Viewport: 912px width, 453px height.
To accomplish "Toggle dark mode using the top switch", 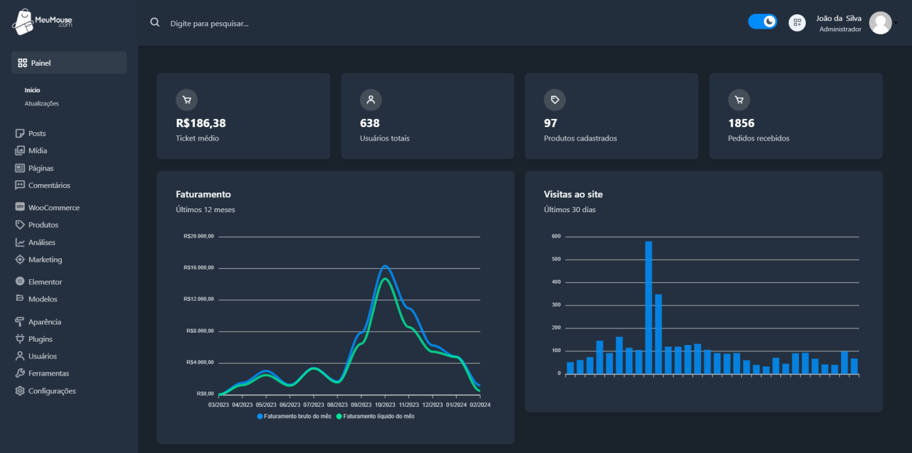I will [x=762, y=21].
